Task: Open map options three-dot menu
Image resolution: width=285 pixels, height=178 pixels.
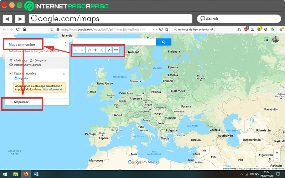Action: pyautogui.click(x=65, y=44)
